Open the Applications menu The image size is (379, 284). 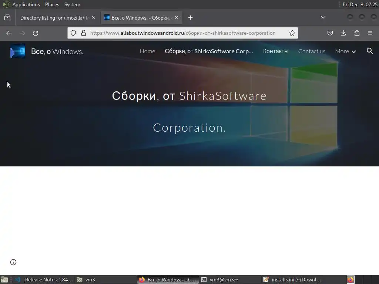(x=26, y=4)
